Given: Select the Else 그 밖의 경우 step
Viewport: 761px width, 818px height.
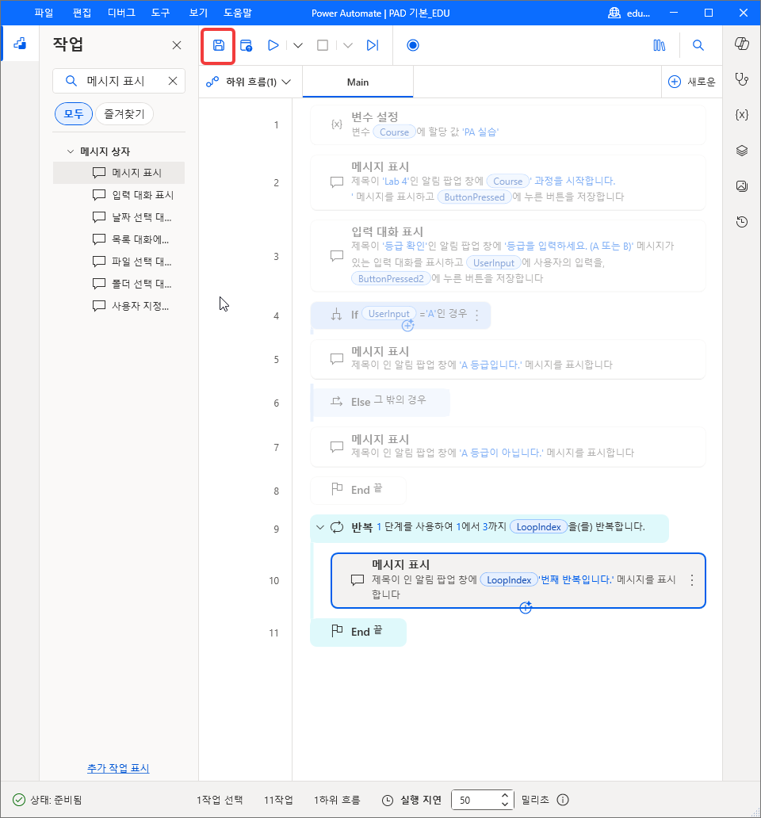Looking at the screenshot, I should (380, 402).
